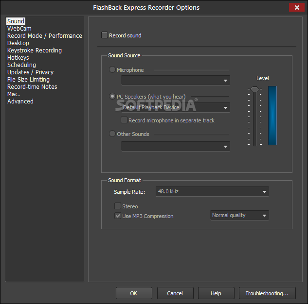Open File Size Limiting page

click(28, 79)
